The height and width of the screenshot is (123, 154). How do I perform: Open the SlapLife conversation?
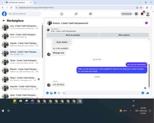[x=21, y=44]
